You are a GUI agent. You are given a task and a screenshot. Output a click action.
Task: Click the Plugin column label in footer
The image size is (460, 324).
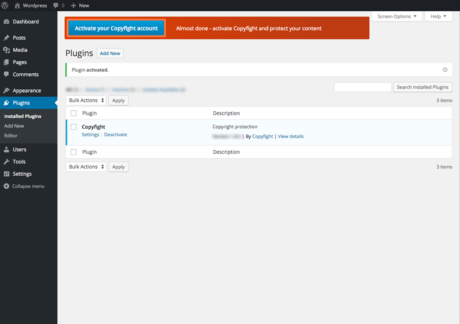coord(89,152)
